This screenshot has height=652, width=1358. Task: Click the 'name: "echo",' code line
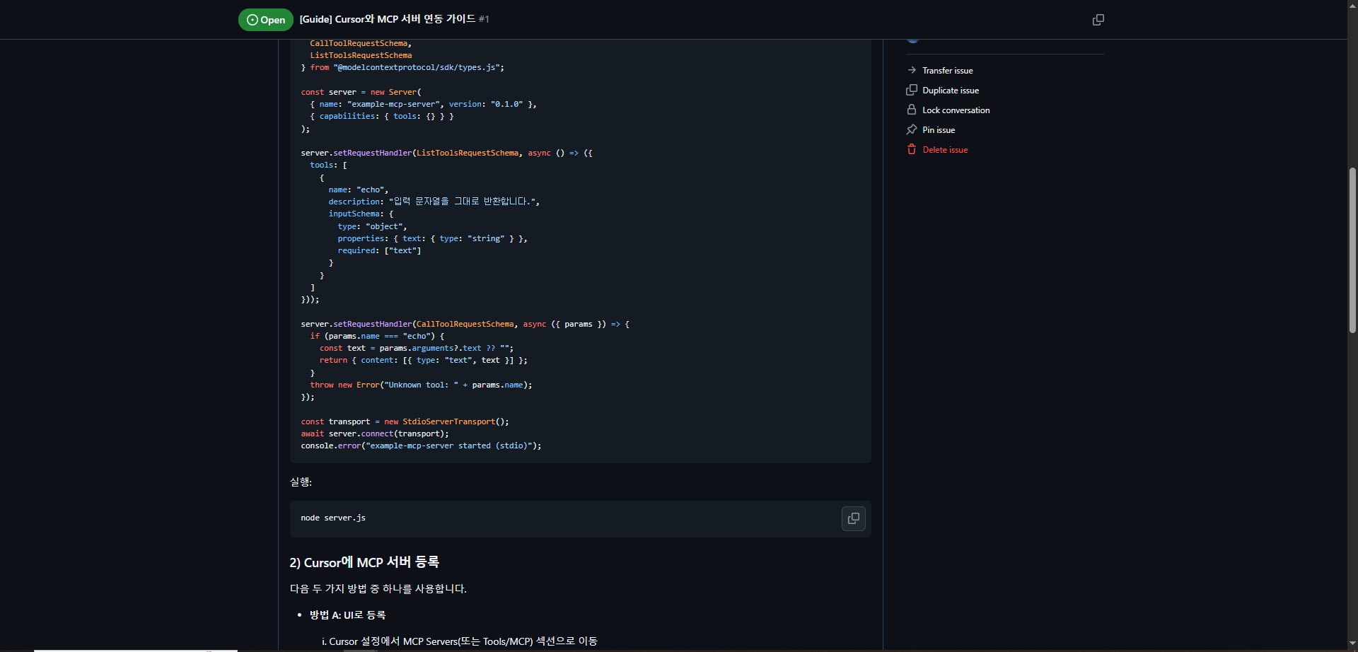(x=359, y=190)
